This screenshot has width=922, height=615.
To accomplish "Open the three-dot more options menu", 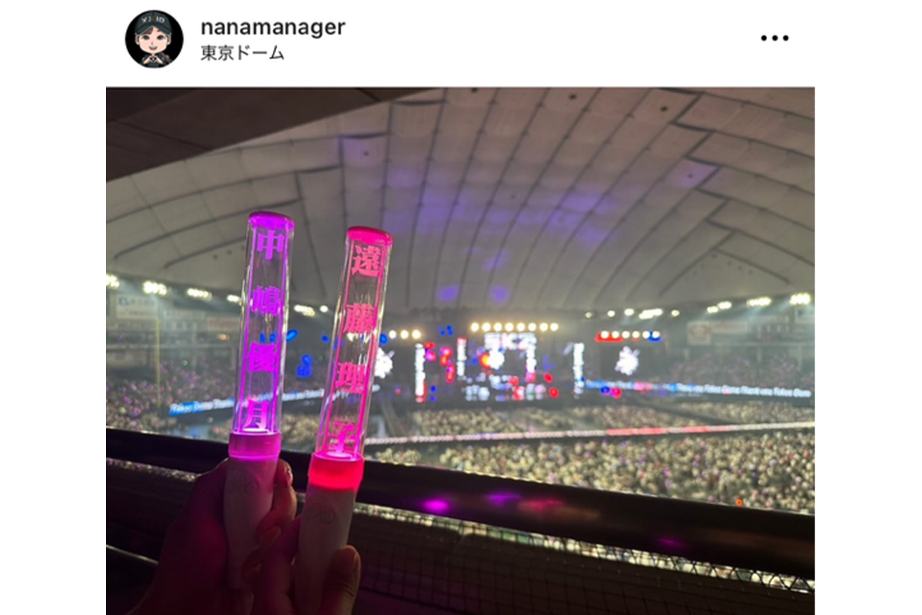I will click(x=774, y=38).
